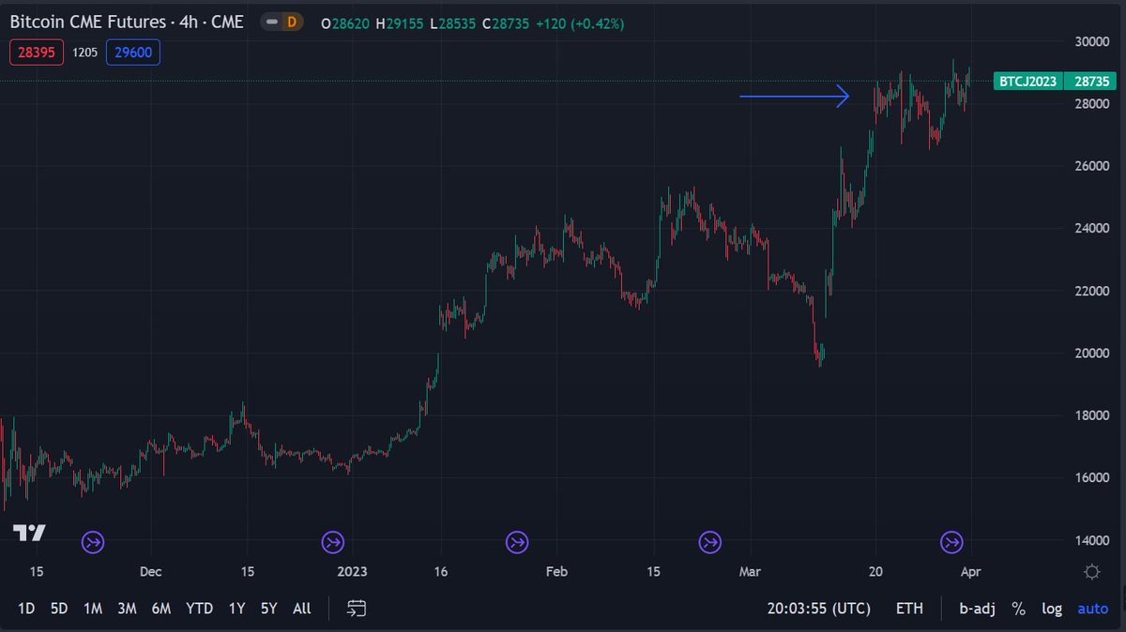Click contract rollover marker near Apr

click(952, 541)
